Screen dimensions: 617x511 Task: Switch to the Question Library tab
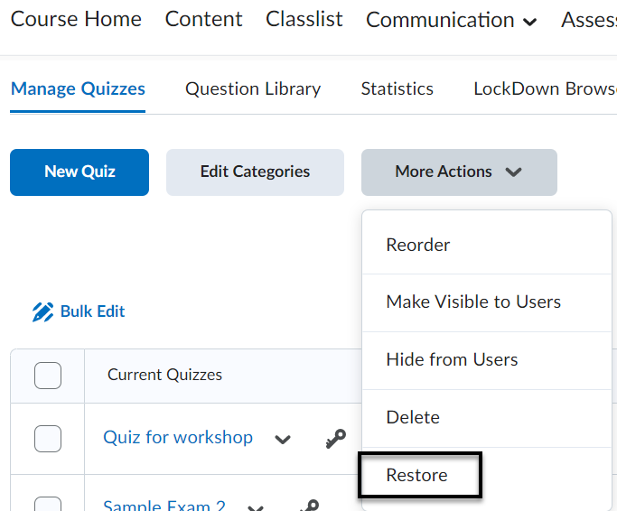253,88
